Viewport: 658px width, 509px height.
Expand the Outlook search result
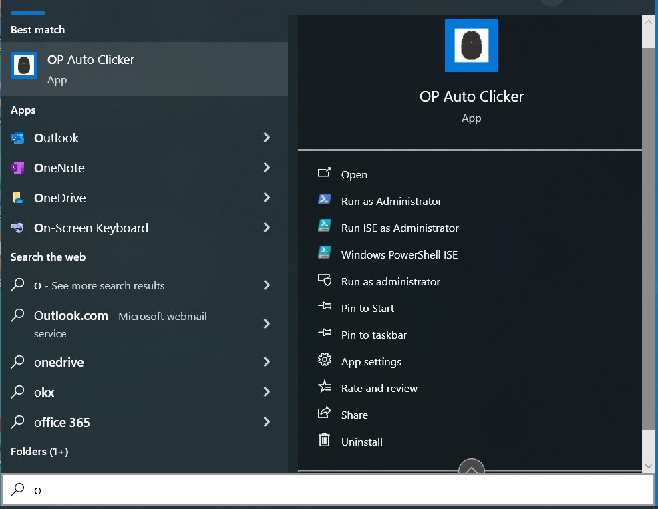267,138
